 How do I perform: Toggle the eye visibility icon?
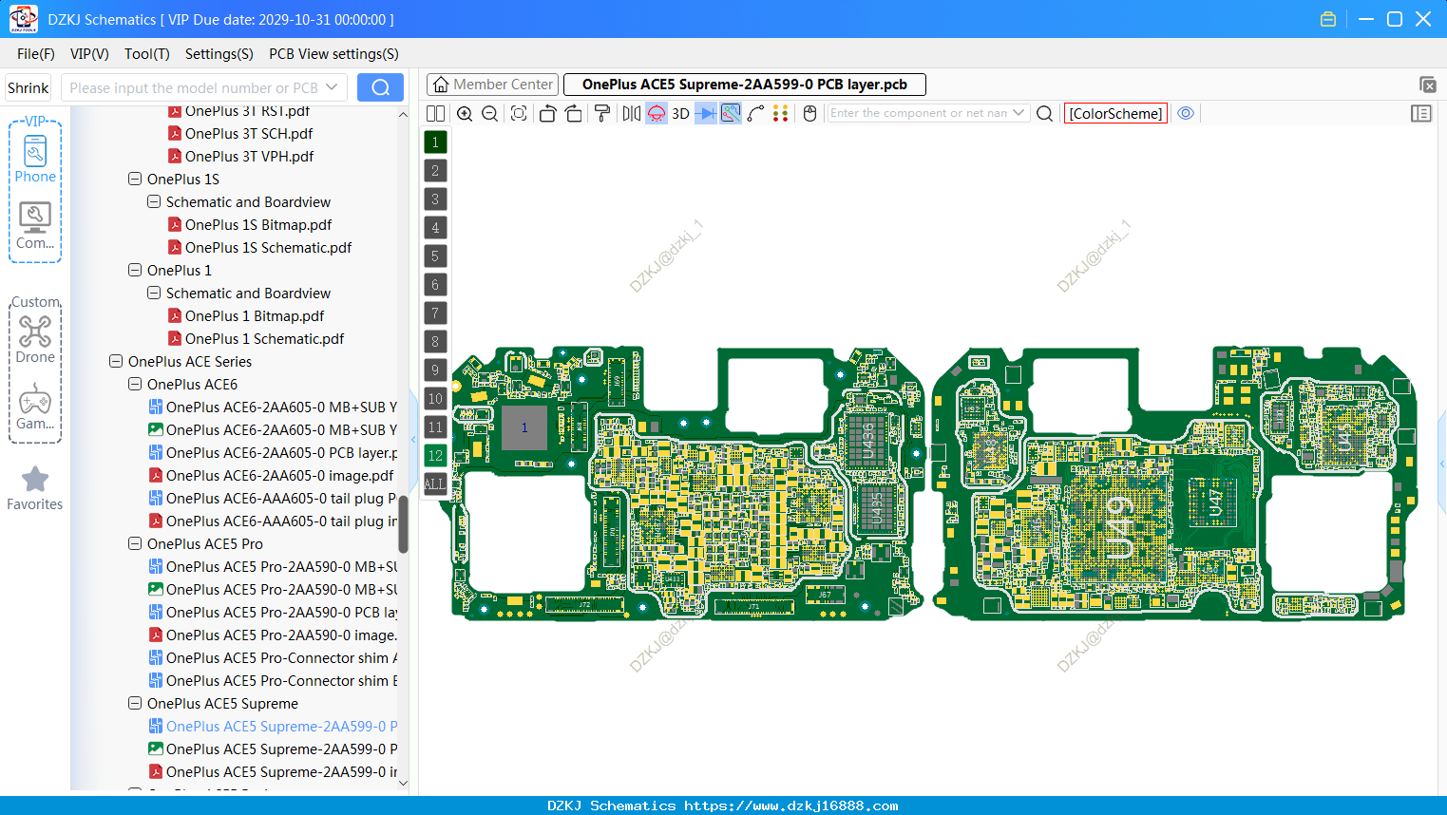(1186, 113)
